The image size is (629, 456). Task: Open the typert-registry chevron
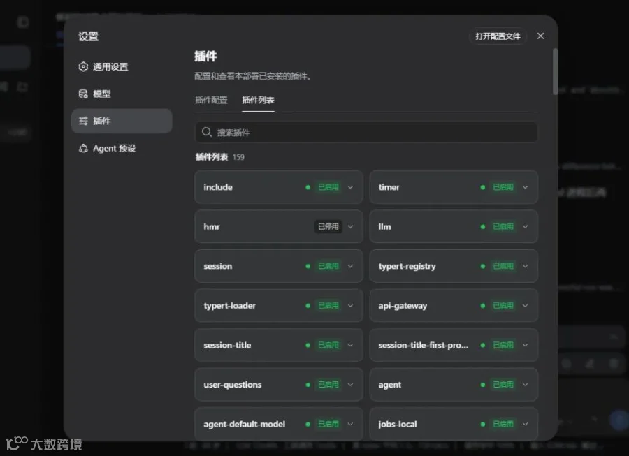[525, 266]
